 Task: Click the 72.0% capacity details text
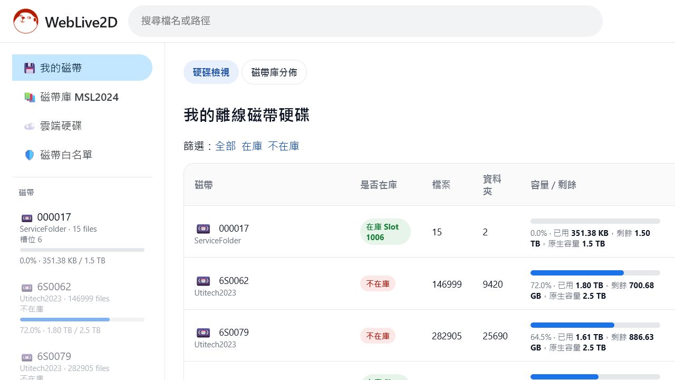tap(592, 291)
